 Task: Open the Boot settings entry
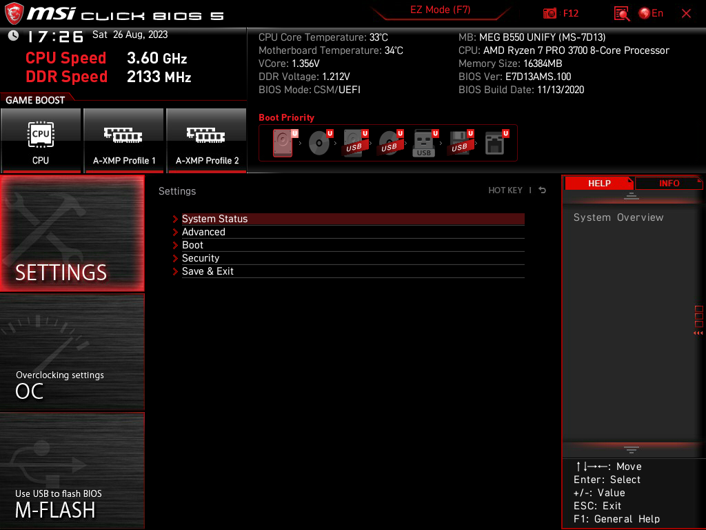pos(353,245)
